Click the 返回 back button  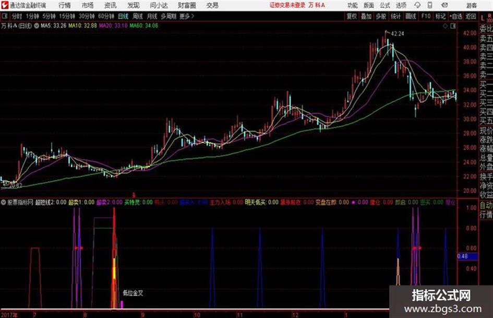click(471, 16)
